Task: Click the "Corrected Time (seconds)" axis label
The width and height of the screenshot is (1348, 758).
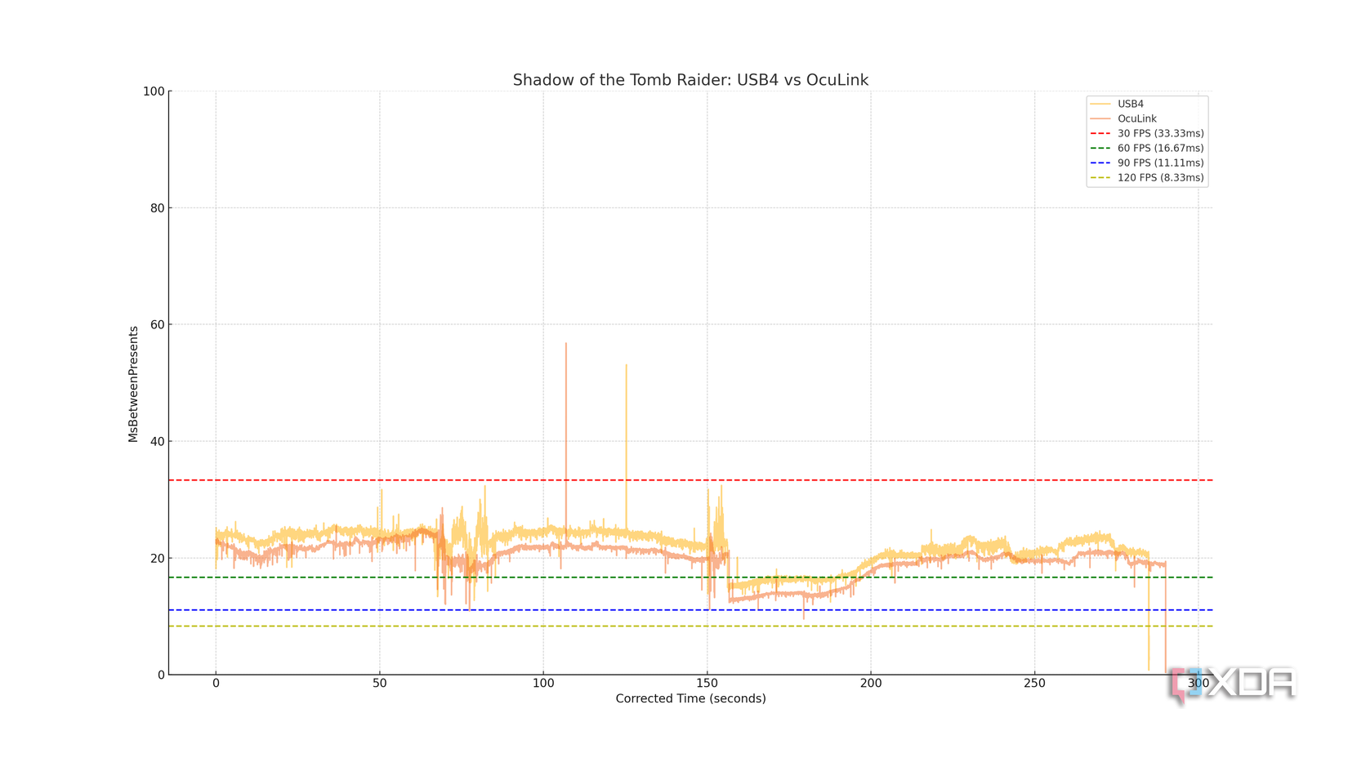Action: (x=690, y=698)
